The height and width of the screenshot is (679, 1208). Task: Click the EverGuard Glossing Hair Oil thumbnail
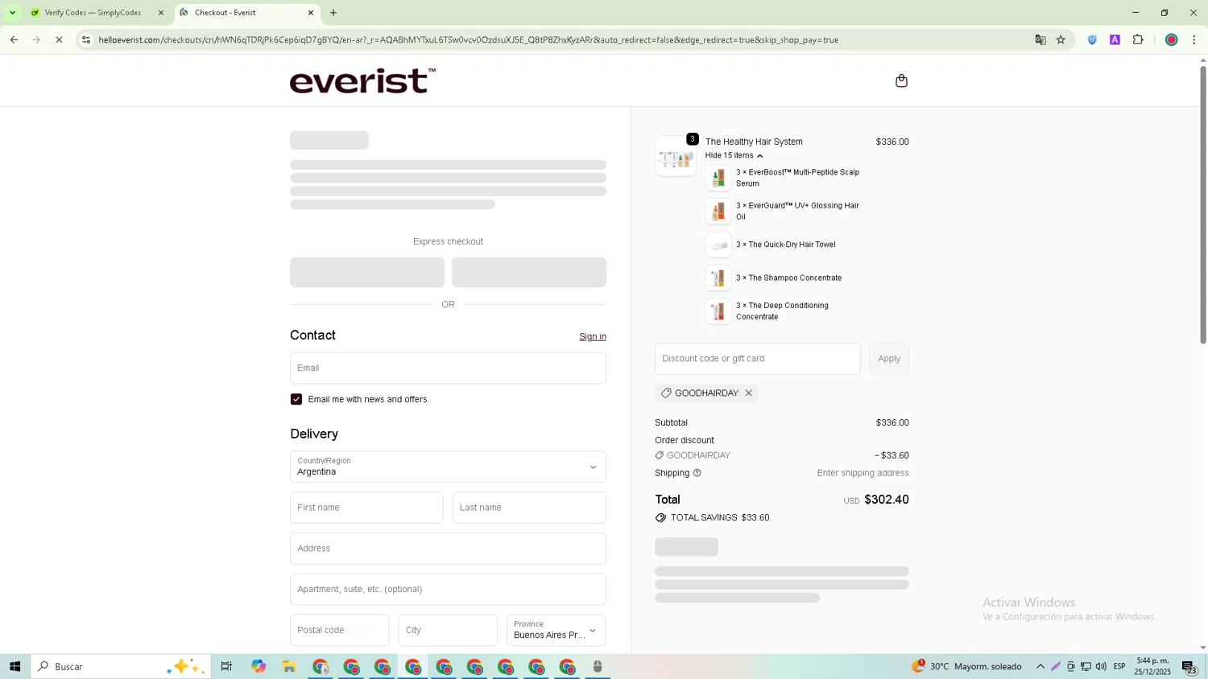click(718, 212)
